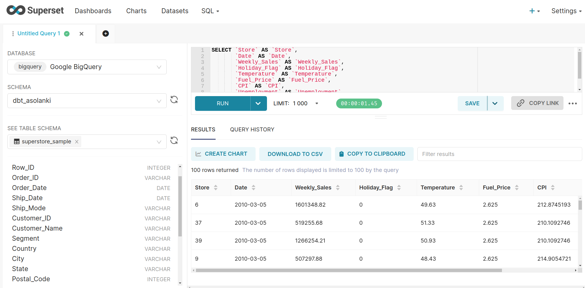This screenshot has width=585, height=288.
Task: Click the bigquery backend tag
Action: [x=30, y=67]
